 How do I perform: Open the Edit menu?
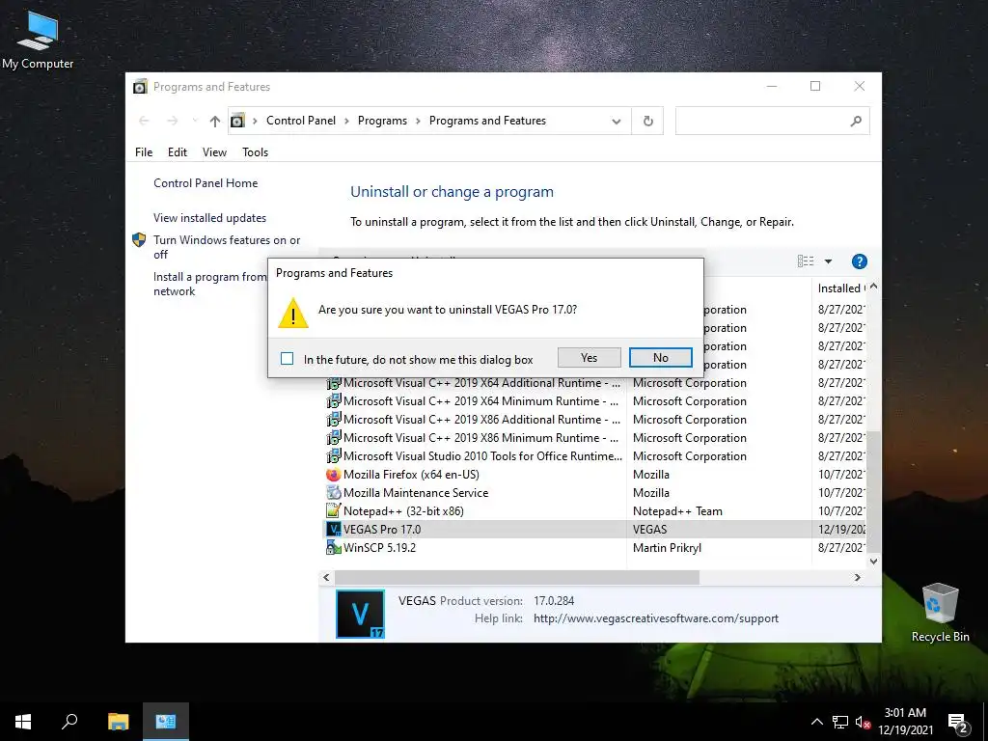[x=178, y=151]
